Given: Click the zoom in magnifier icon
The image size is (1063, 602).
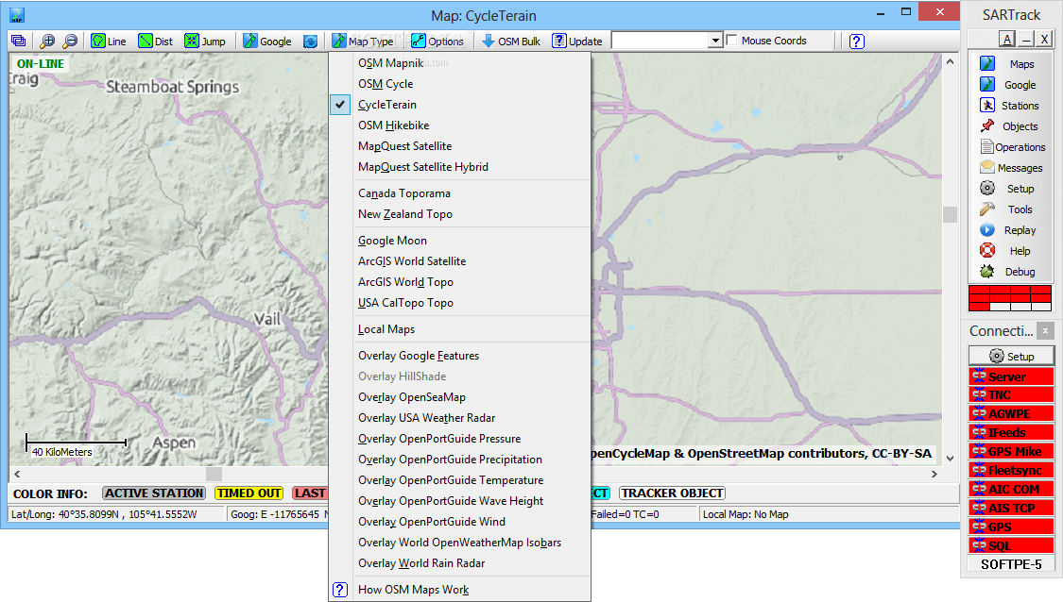Looking at the screenshot, I should pyautogui.click(x=47, y=41).
